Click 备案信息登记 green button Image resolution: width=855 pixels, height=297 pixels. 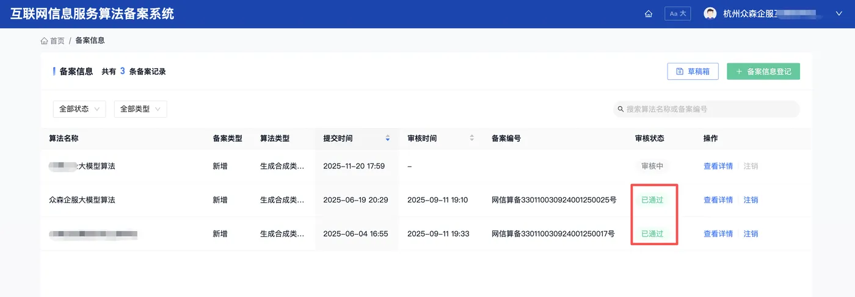tap(763, 71)
